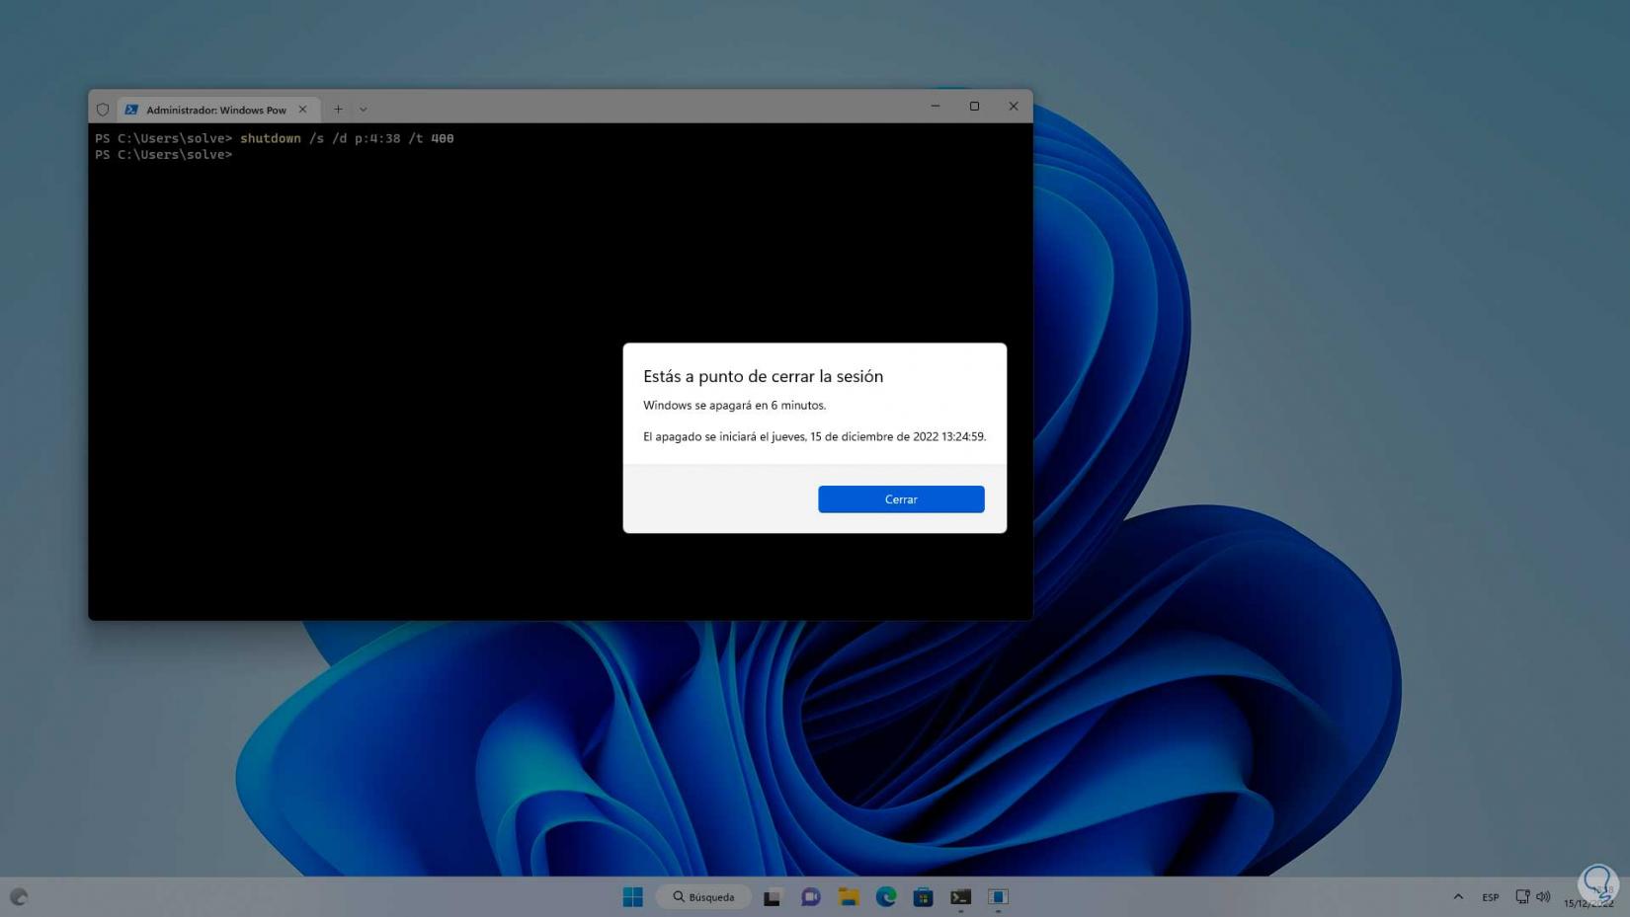Image resolution: width=1630 pixels, height=917 pixels.
Task: Open File Explorer from the taskbar
Action: pyautogui.click(x=849, y=896)
